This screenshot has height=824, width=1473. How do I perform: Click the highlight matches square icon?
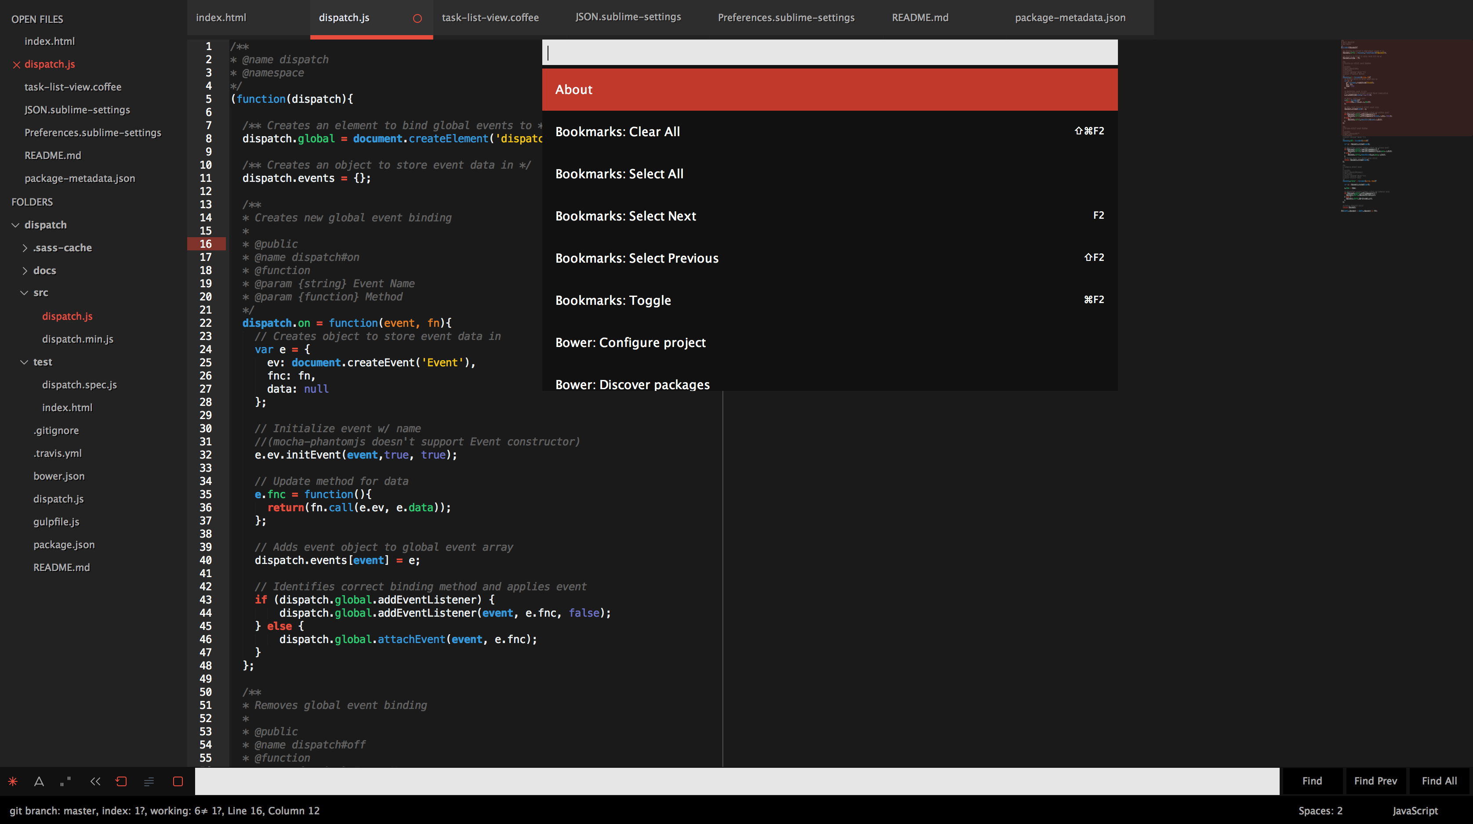pos(178,781)
